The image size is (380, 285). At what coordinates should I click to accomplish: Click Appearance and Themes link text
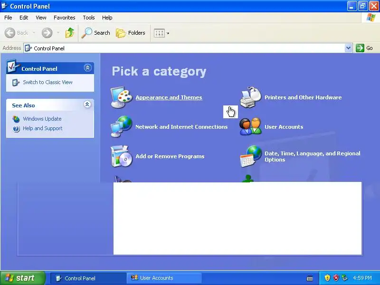[x=169, y=97]
